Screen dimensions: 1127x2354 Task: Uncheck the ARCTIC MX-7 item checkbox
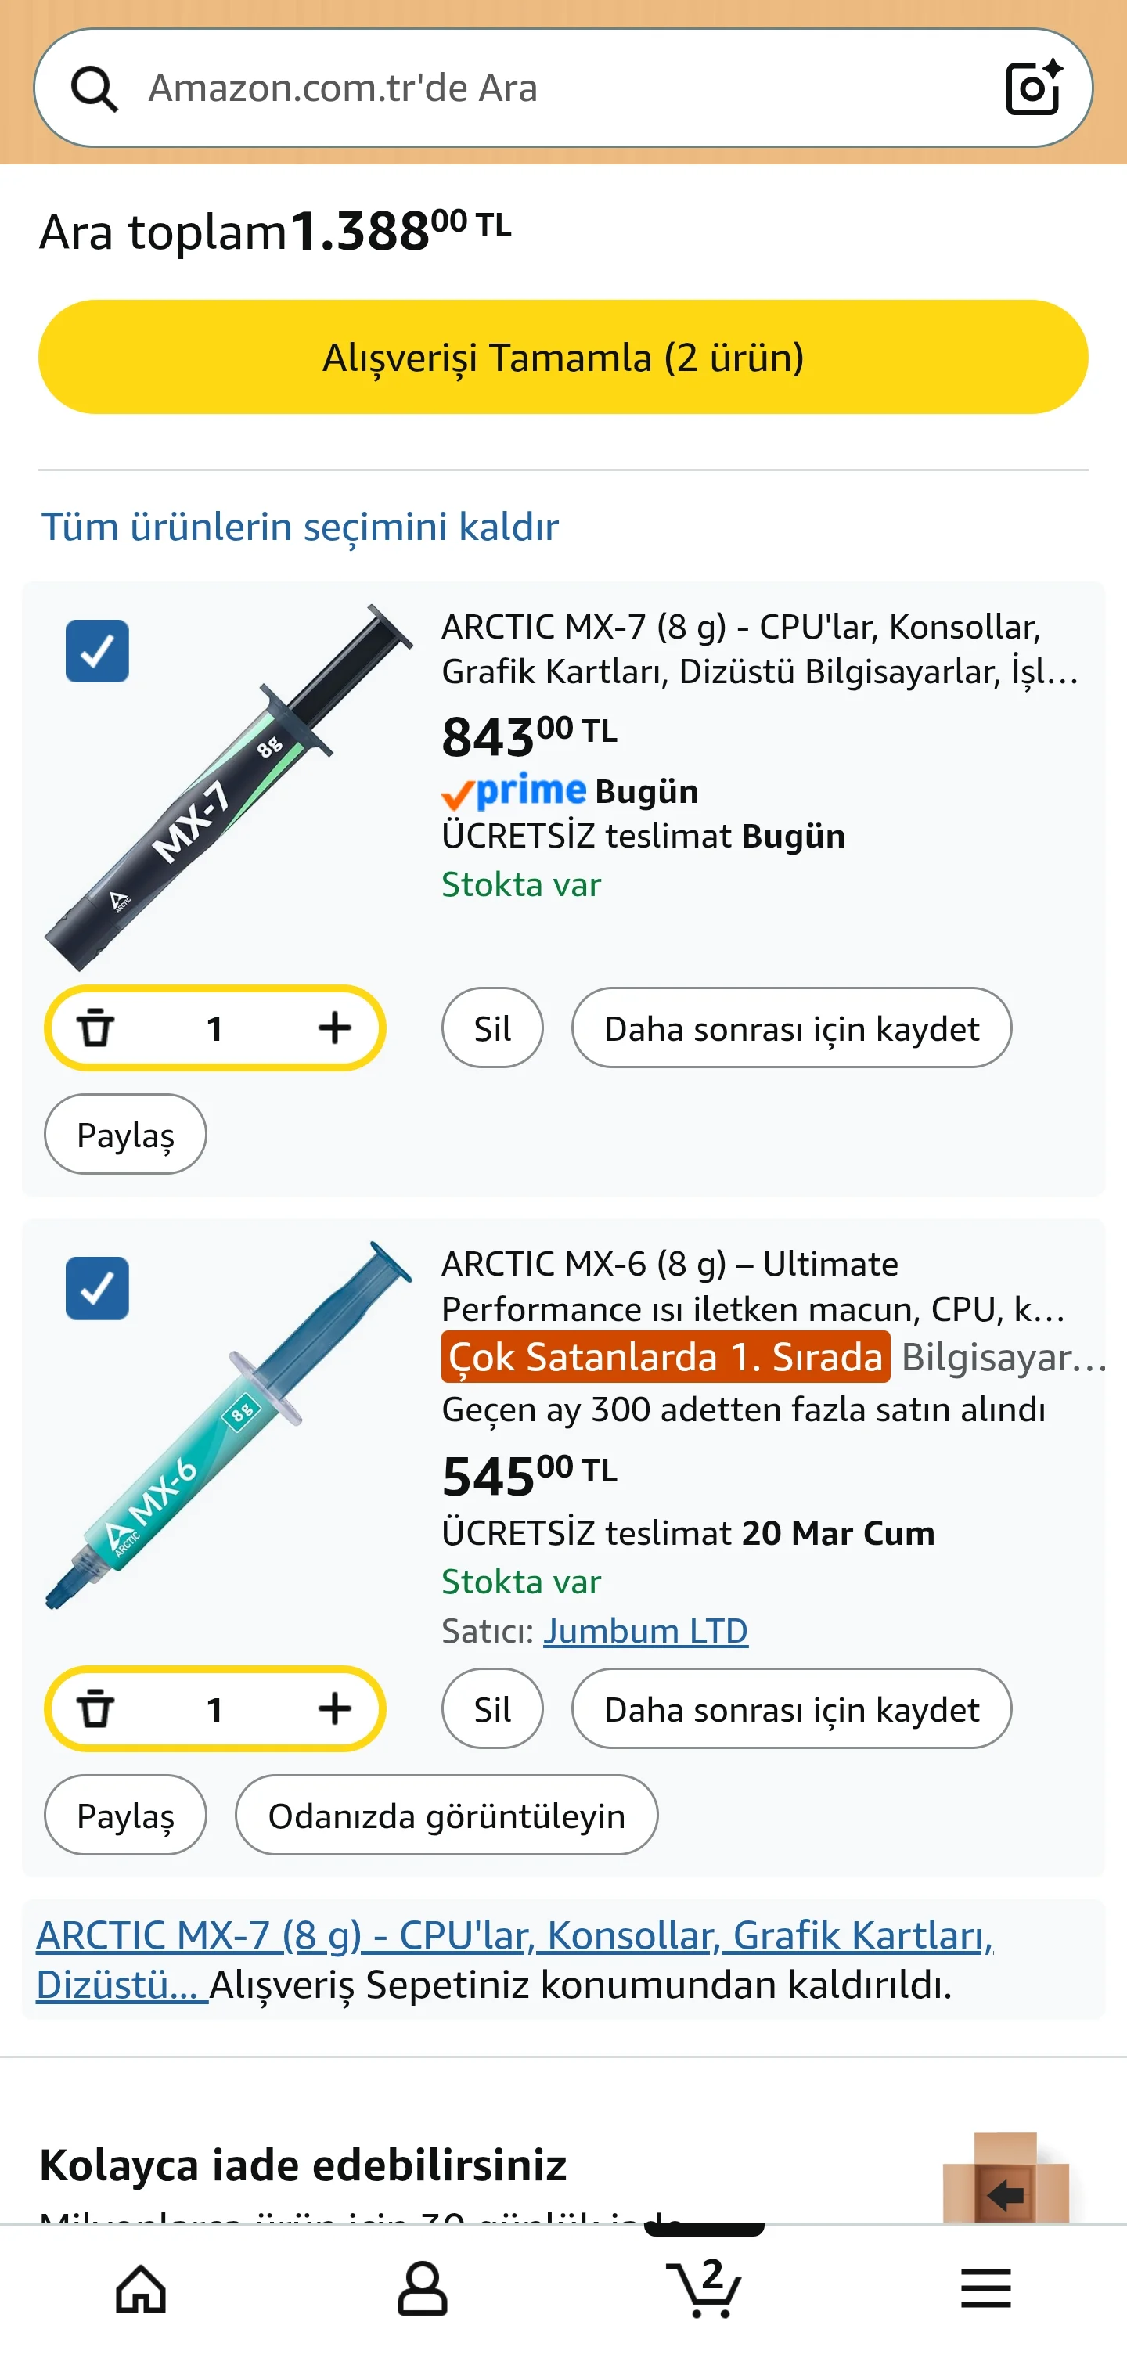click(x=97, y=652)
